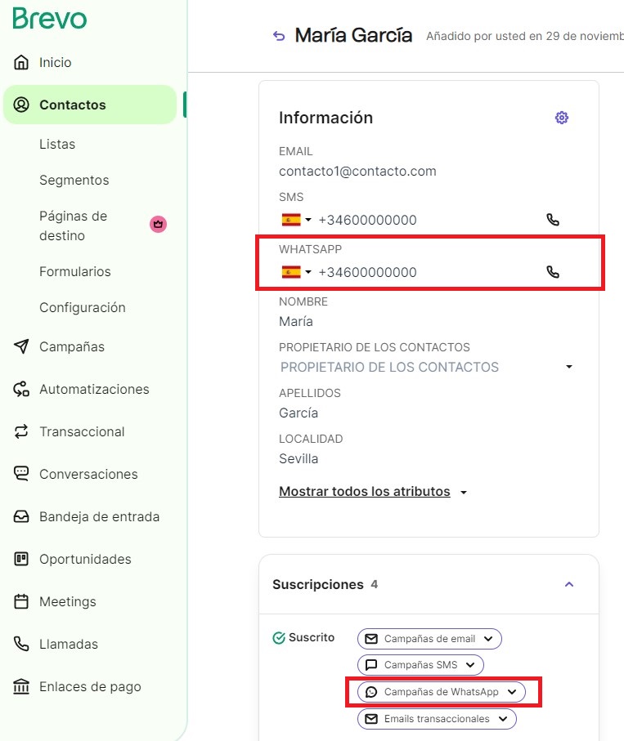The width and height of the screenshot is (624, 741).
Task: Click the Oportunidades board icon
Action: (x=21, y=559)
